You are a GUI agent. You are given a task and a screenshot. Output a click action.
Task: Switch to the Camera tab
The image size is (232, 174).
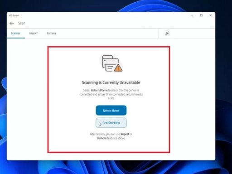(51, 33)
